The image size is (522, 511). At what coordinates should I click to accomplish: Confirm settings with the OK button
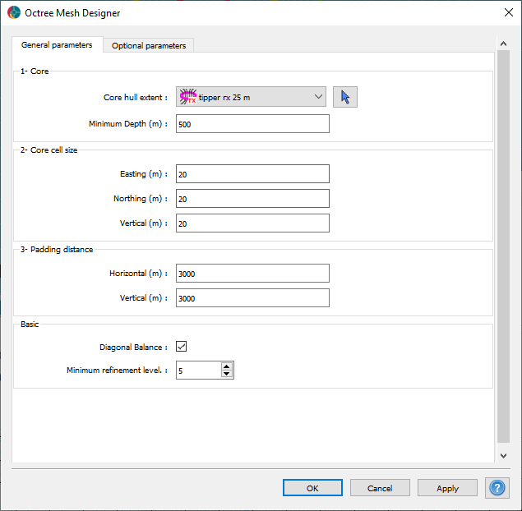(312, 488)
